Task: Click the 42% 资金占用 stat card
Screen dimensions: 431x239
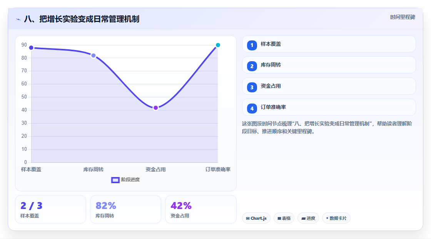Action: pos(200,210)
